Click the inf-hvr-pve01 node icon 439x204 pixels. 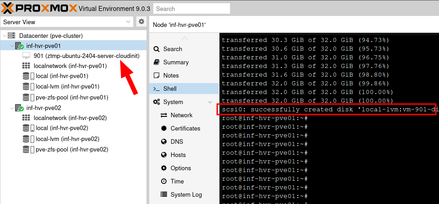click(19, 46)
